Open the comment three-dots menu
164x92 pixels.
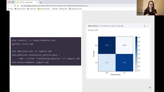pyautogui.click(x=147, y=26)
